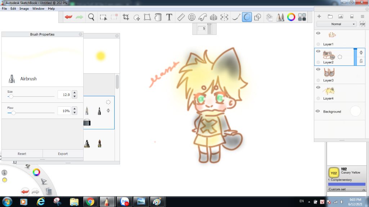This screenshot has width=369, height=207.
Task: Open the Window menu
Action: pos(38,9)
